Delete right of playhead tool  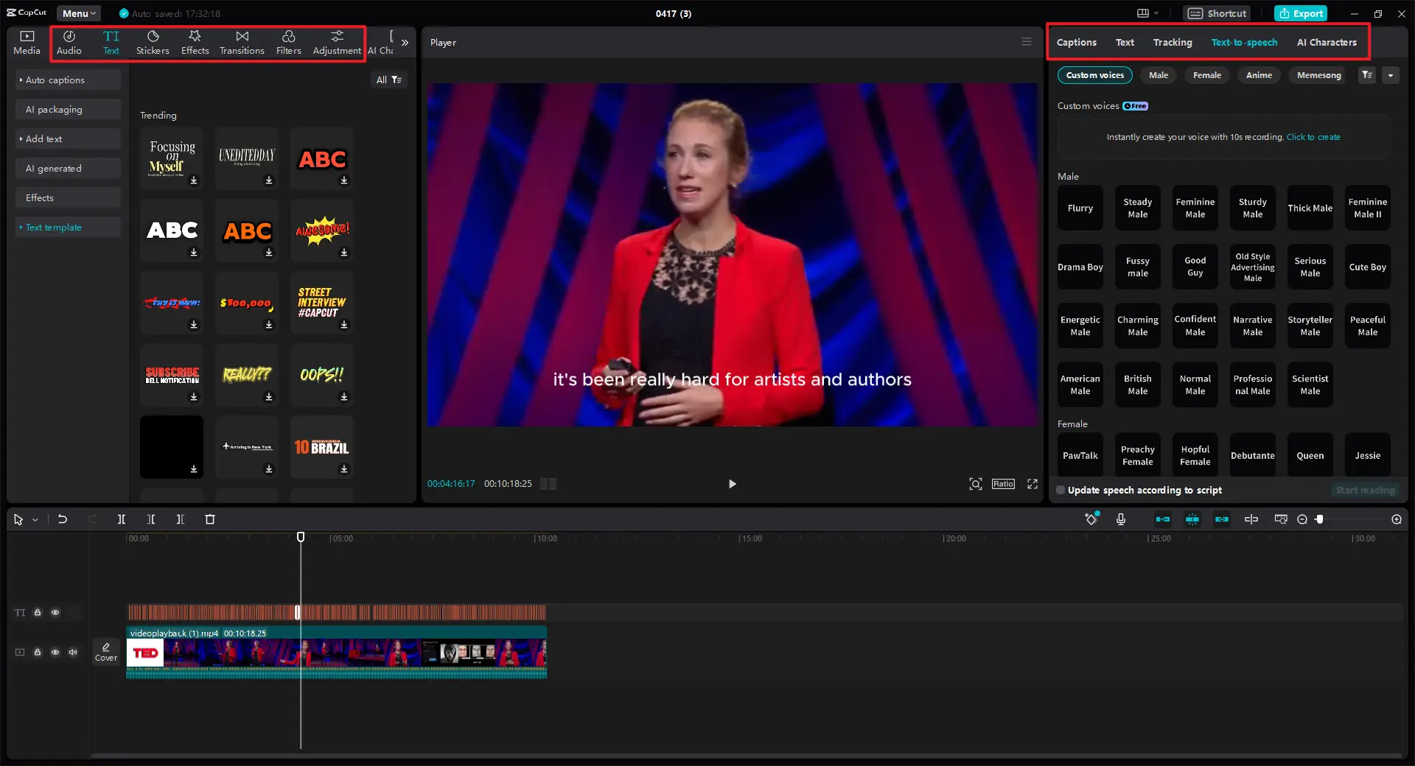pos(181,519)
